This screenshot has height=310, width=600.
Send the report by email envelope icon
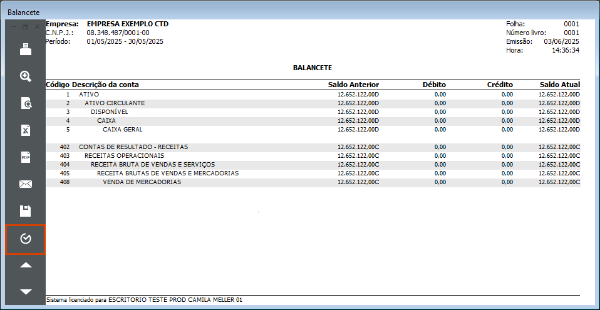26,184
